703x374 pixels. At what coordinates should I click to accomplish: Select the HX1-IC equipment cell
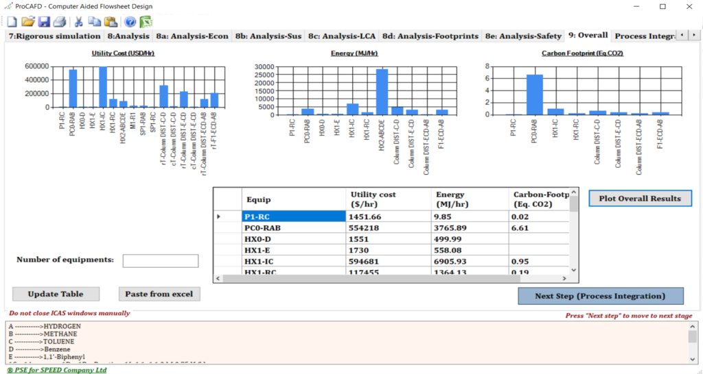[x=294, y=261]
